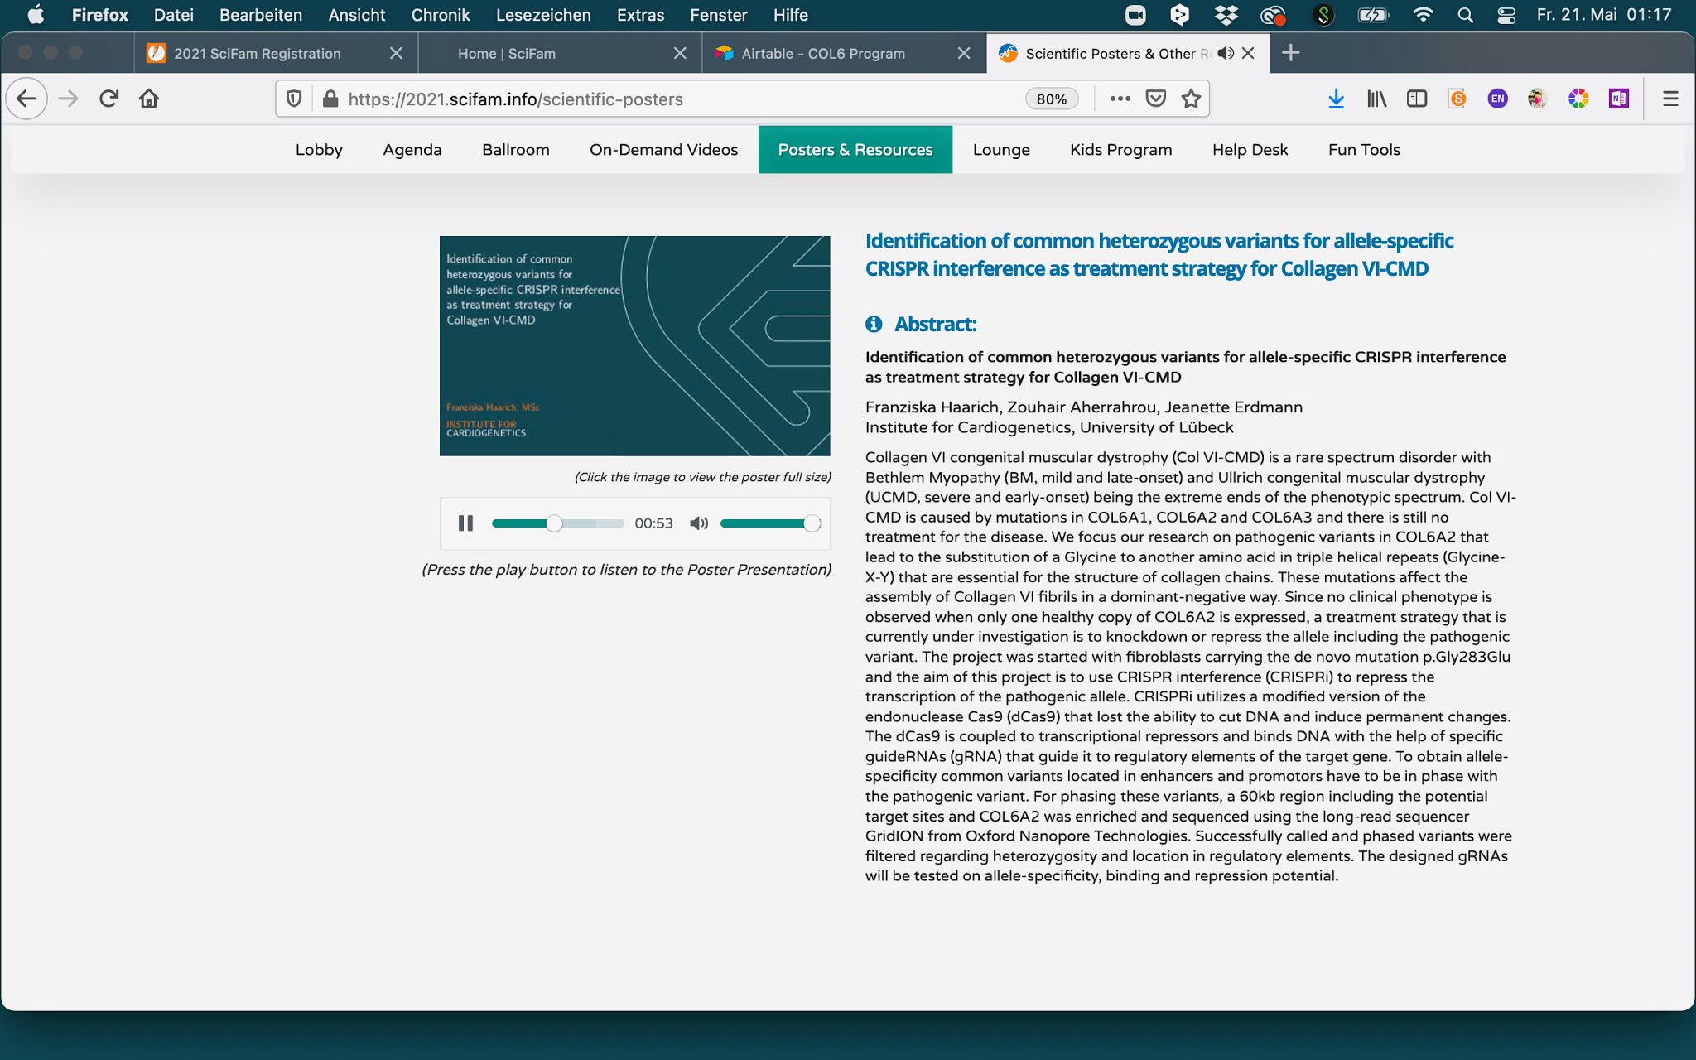
Task: Adjust the audio volume slider
Action: 770,523
